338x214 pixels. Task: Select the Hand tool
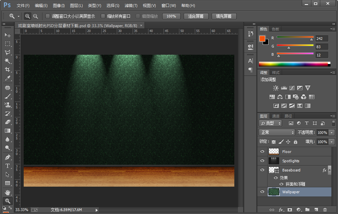pyautogui.click(x=8, y=192)
